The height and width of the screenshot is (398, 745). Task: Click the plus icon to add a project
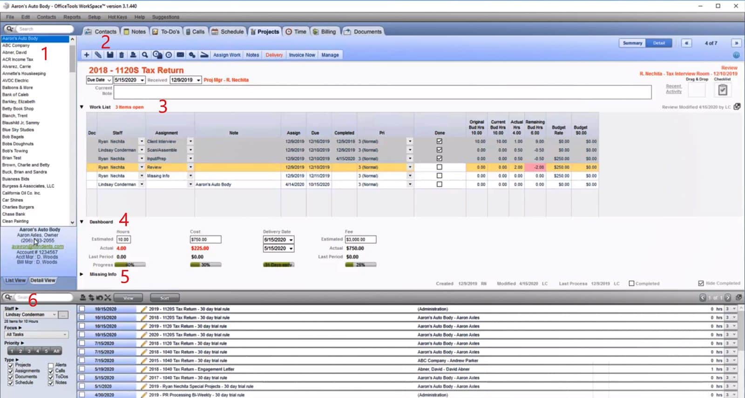coord(87,55)
